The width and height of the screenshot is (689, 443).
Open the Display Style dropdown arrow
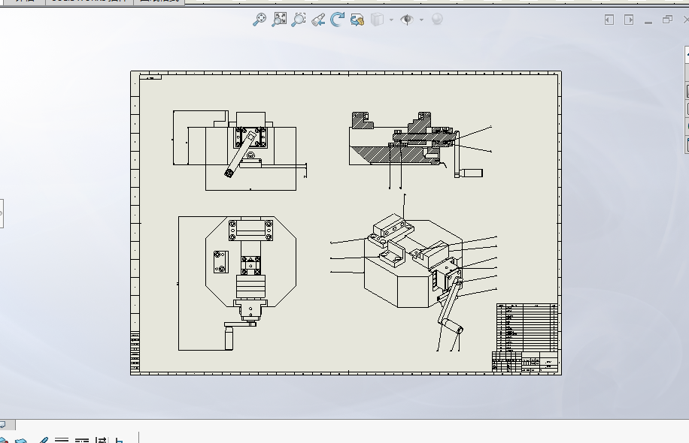391,20
